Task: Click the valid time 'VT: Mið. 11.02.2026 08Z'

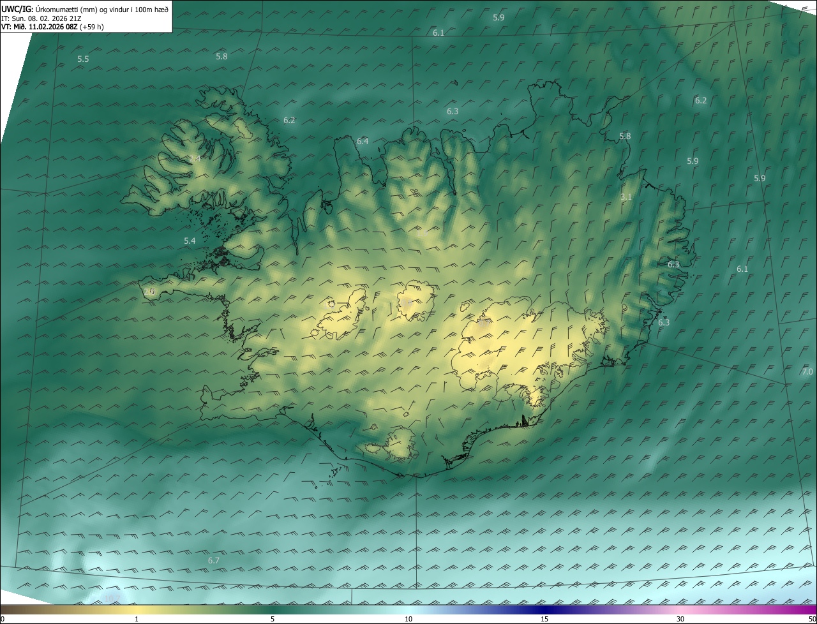Action: tap(39, 27)
